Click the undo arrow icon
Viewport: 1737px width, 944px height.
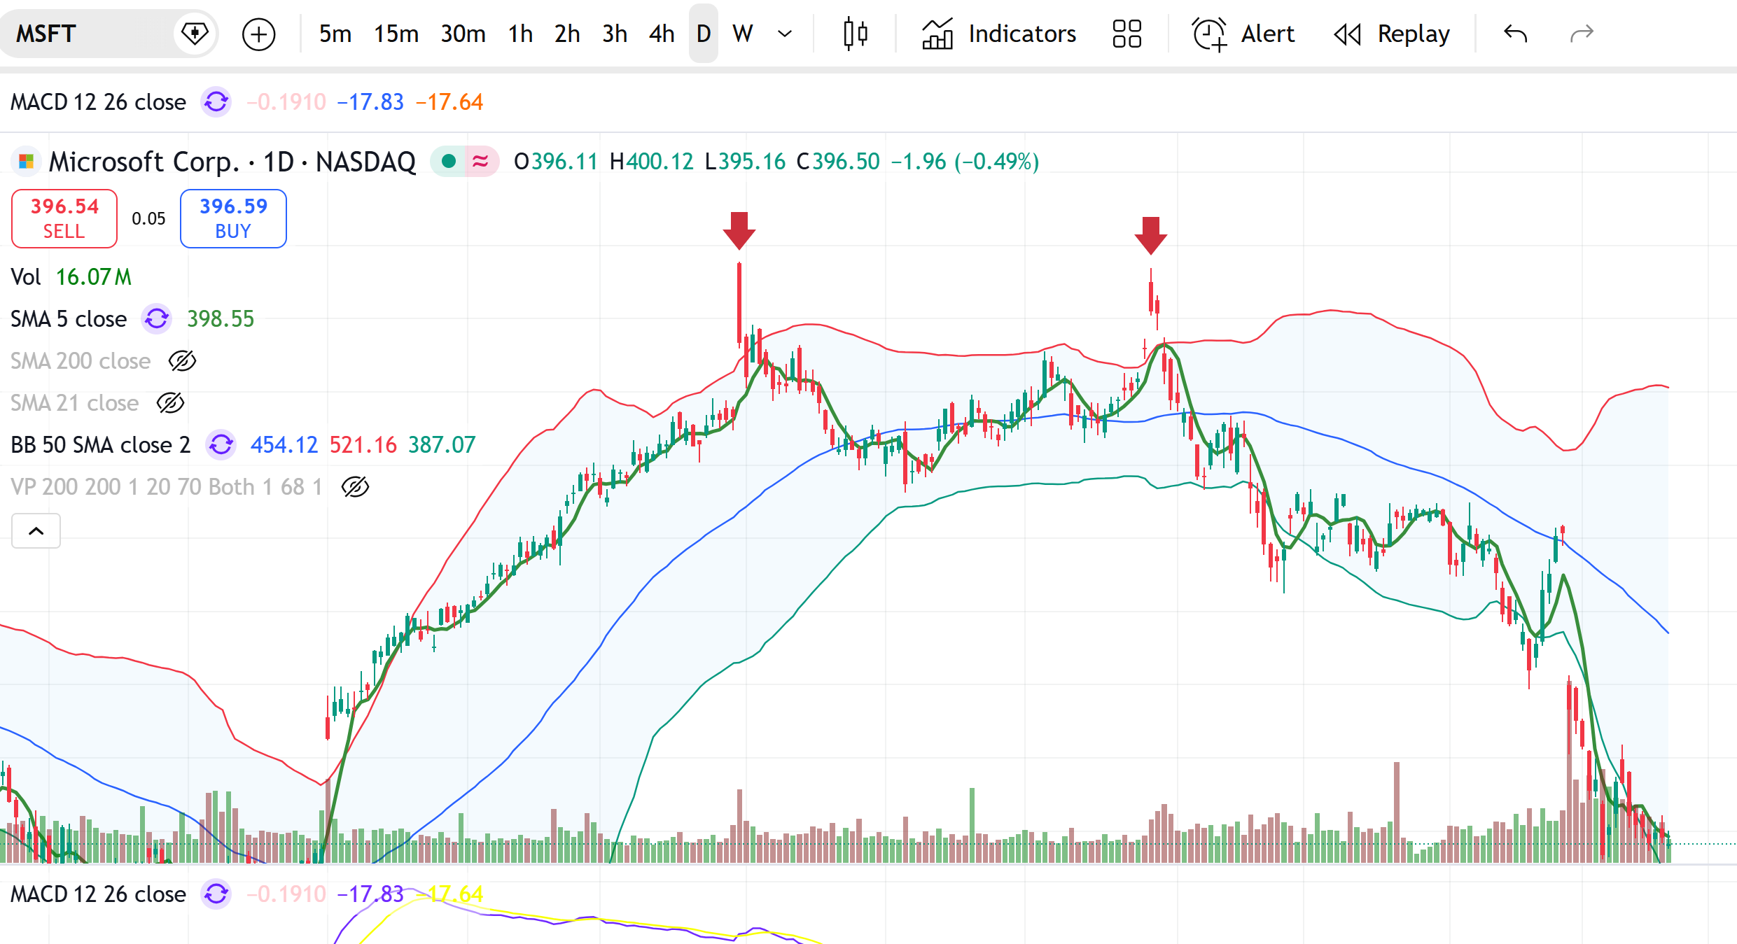click(x=1515, y=34)
